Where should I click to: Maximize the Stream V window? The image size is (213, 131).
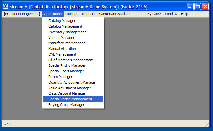tap(198, 6)
